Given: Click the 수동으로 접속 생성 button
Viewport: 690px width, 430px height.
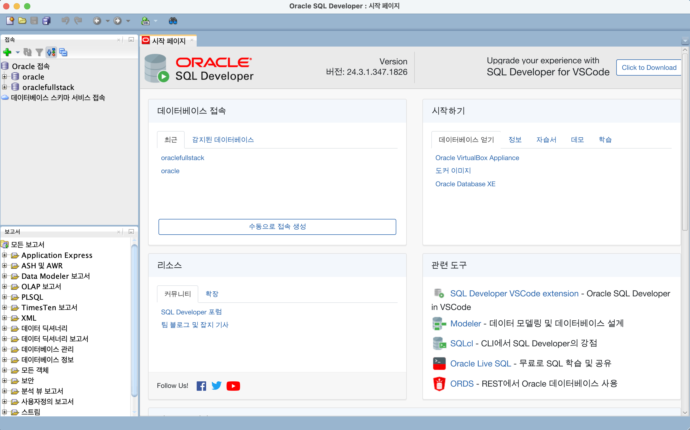Looking at the screenshot, I should (x=277, y=227).
